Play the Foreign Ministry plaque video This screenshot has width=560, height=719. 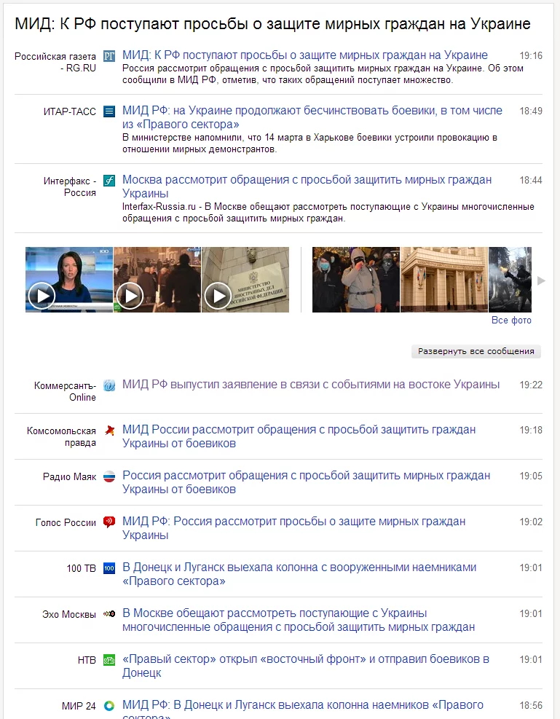click(245, 280)
